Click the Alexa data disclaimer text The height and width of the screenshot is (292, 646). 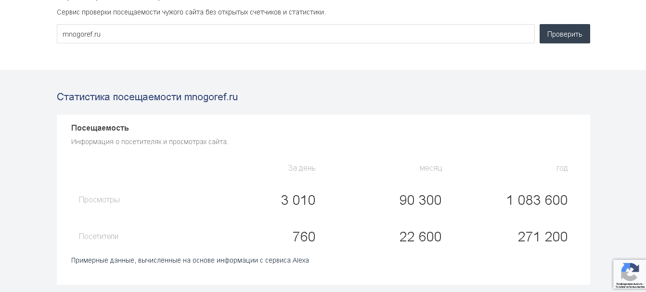coord(190,260)
